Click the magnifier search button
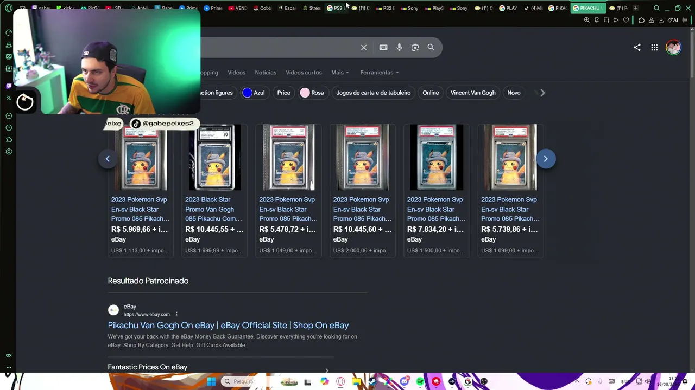Screen dimensions: 695x390 [x=431, y=48]
